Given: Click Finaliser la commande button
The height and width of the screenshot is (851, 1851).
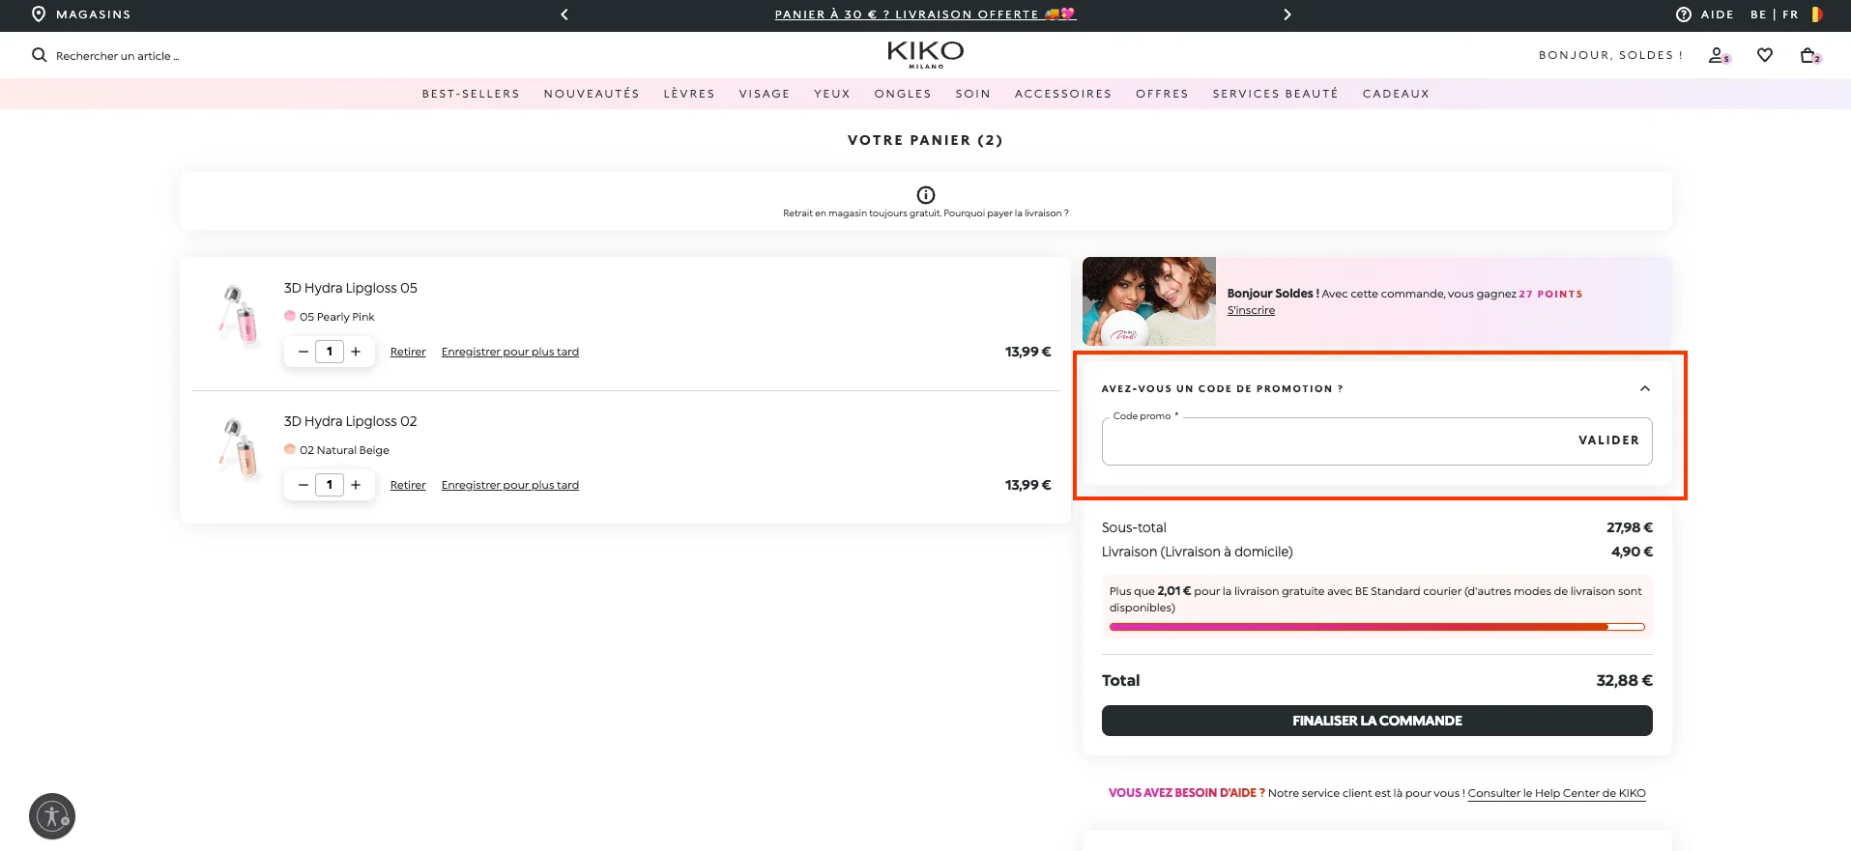Looking at the screenshot, I should pos(1377,721).
